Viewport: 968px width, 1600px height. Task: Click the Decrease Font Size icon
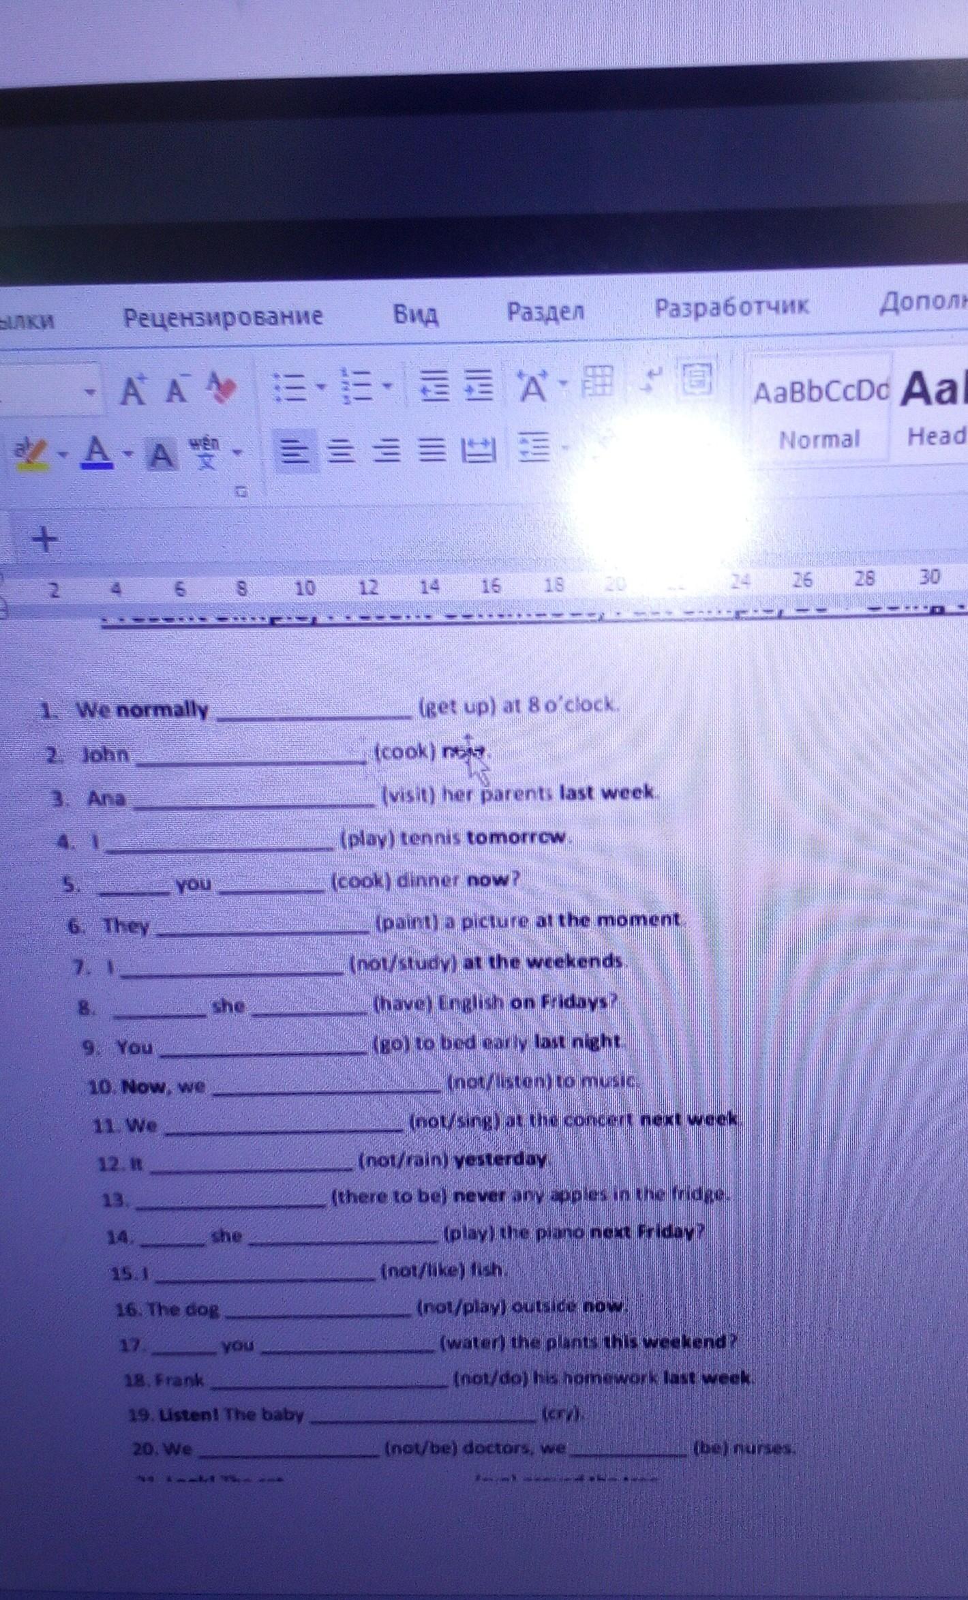pos(177,391)
